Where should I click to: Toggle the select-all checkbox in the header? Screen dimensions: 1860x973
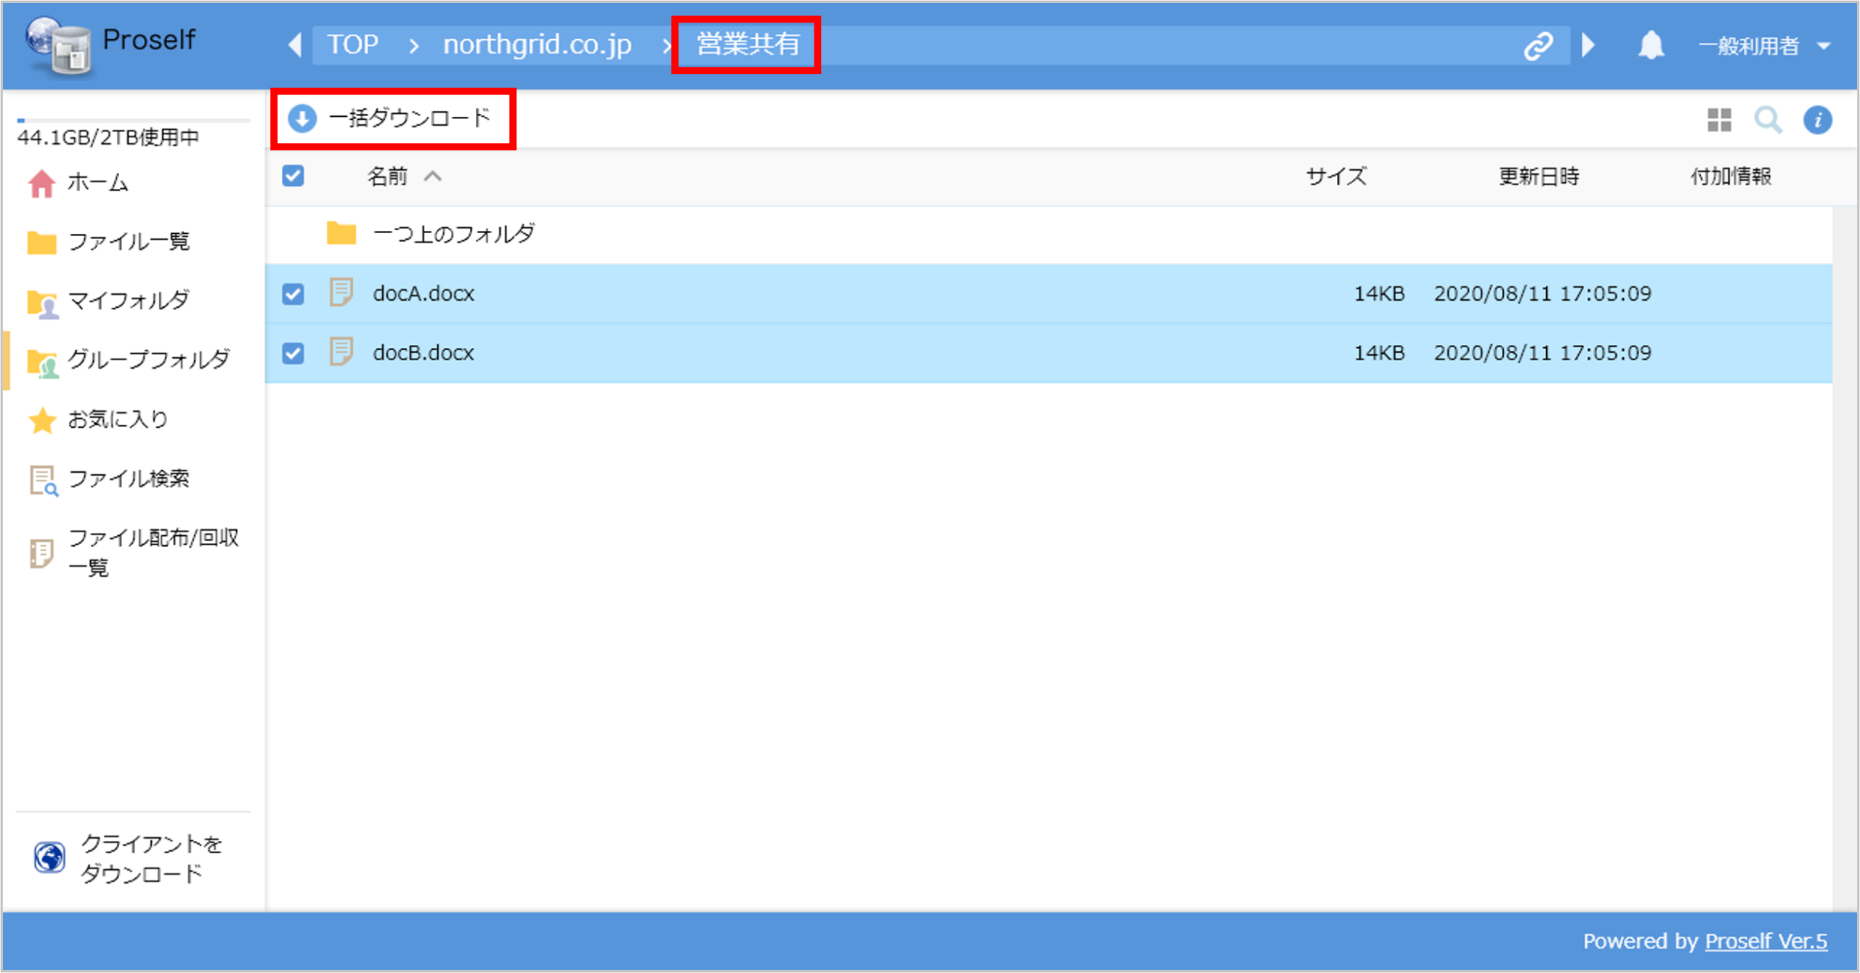(293, 176)
